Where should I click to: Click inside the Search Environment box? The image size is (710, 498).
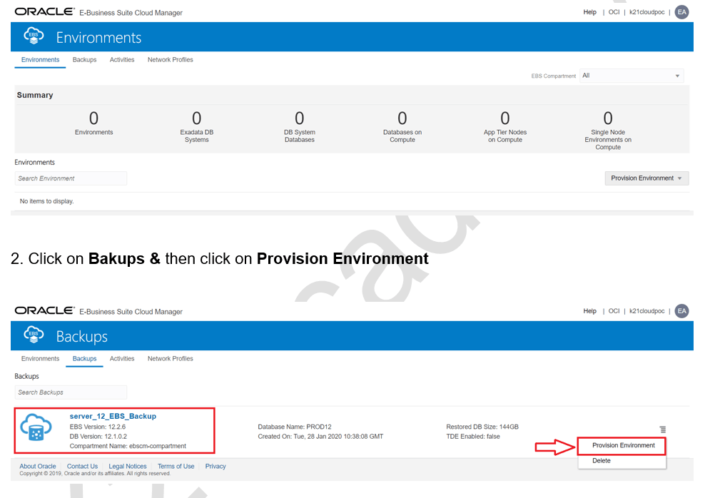tap(70, 178)
